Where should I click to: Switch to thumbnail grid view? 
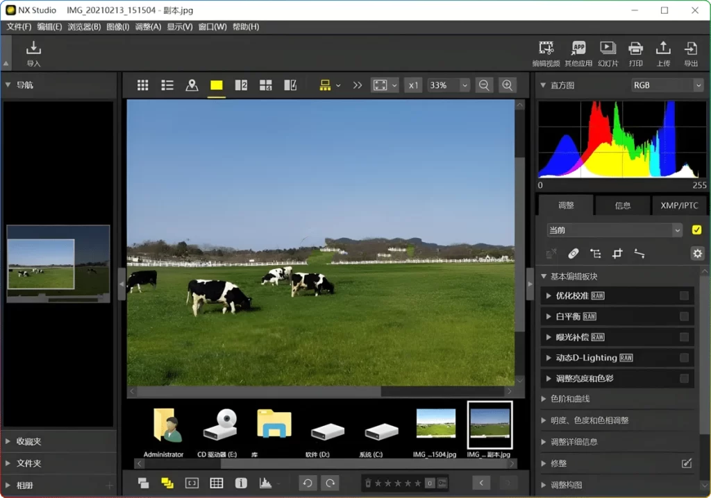tap(143, 85)
